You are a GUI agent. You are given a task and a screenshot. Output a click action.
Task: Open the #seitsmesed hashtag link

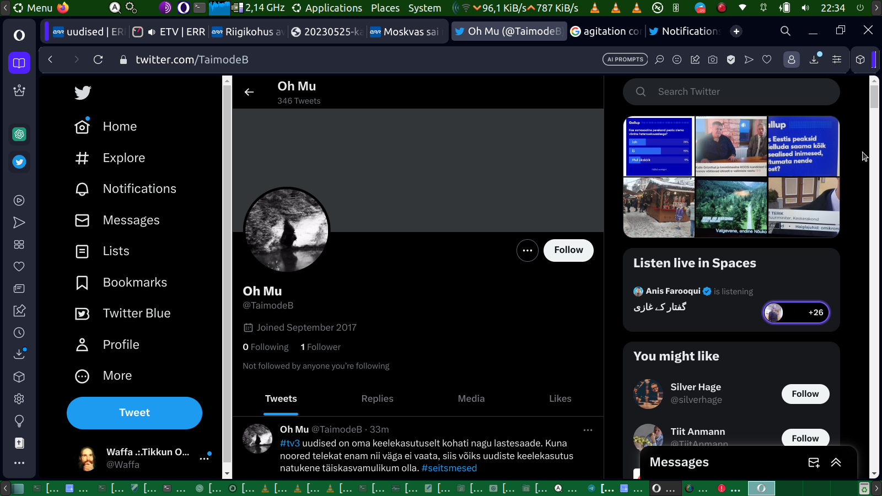[x=449, y=468]
